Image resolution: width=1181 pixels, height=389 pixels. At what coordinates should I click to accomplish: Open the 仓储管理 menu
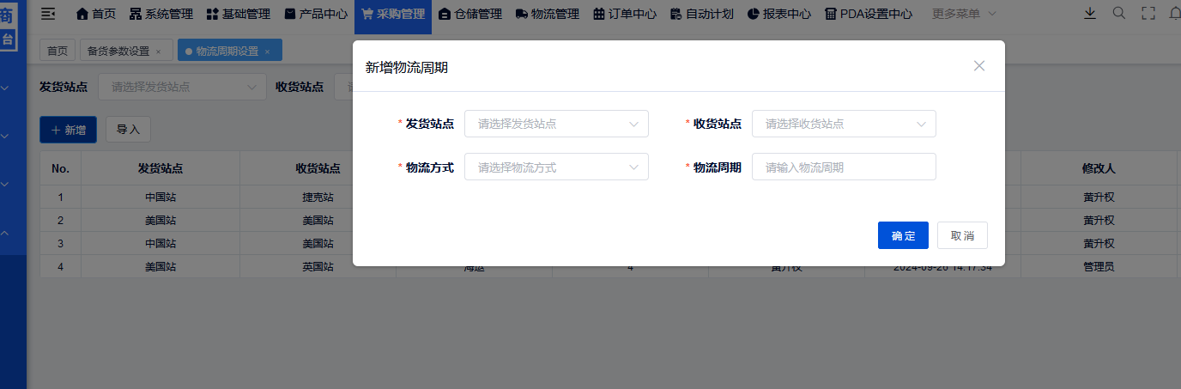pos(470,14)
